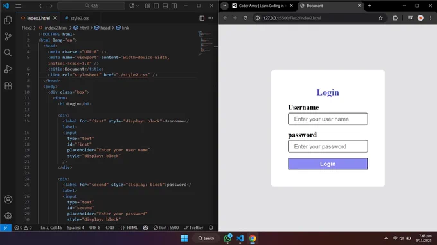This screenshot has height=245, width=437.
Task: Click the VS Code command center search box
Action: 91,6
